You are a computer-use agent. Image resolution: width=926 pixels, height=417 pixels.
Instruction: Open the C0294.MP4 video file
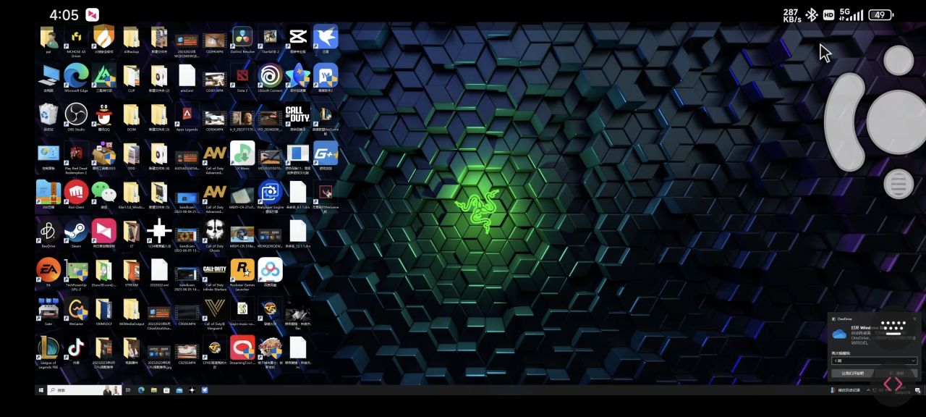point(215,41)
